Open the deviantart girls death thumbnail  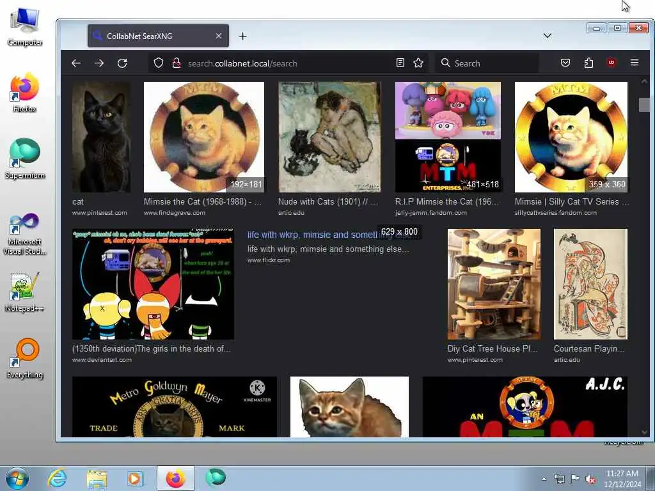[153, 284]
